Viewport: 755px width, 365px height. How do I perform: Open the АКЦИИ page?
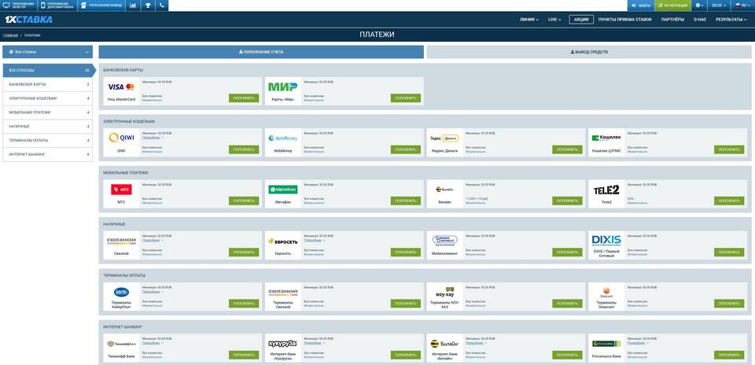tap(581, 20)
